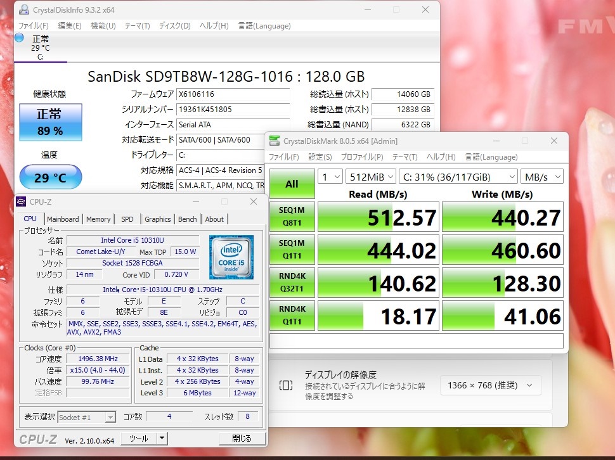Click the ツール button in CPU-Z
Viewport: 615px width, 460px height.
[139, 438]
